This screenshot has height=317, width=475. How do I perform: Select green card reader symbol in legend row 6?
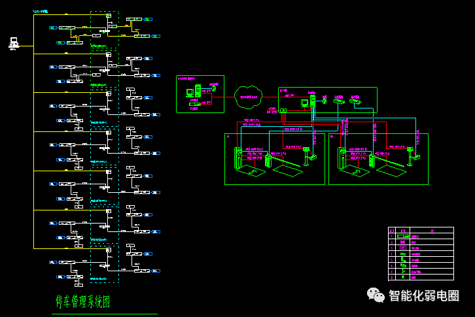click(x=403, y=265)
